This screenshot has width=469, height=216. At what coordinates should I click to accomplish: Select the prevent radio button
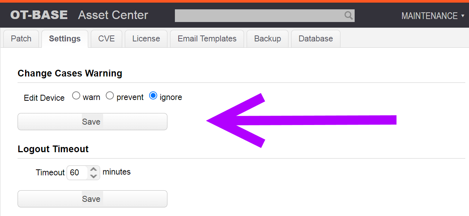coord(109,96)
